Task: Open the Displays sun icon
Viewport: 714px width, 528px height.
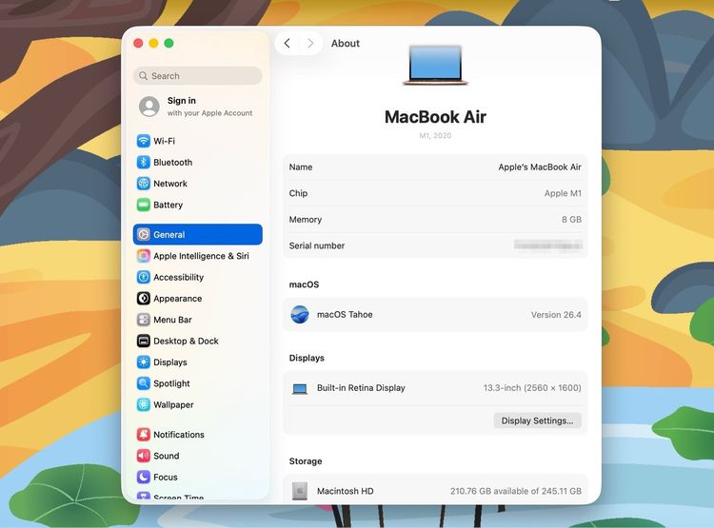Action: pyautogui.click(x=144, y=362)
